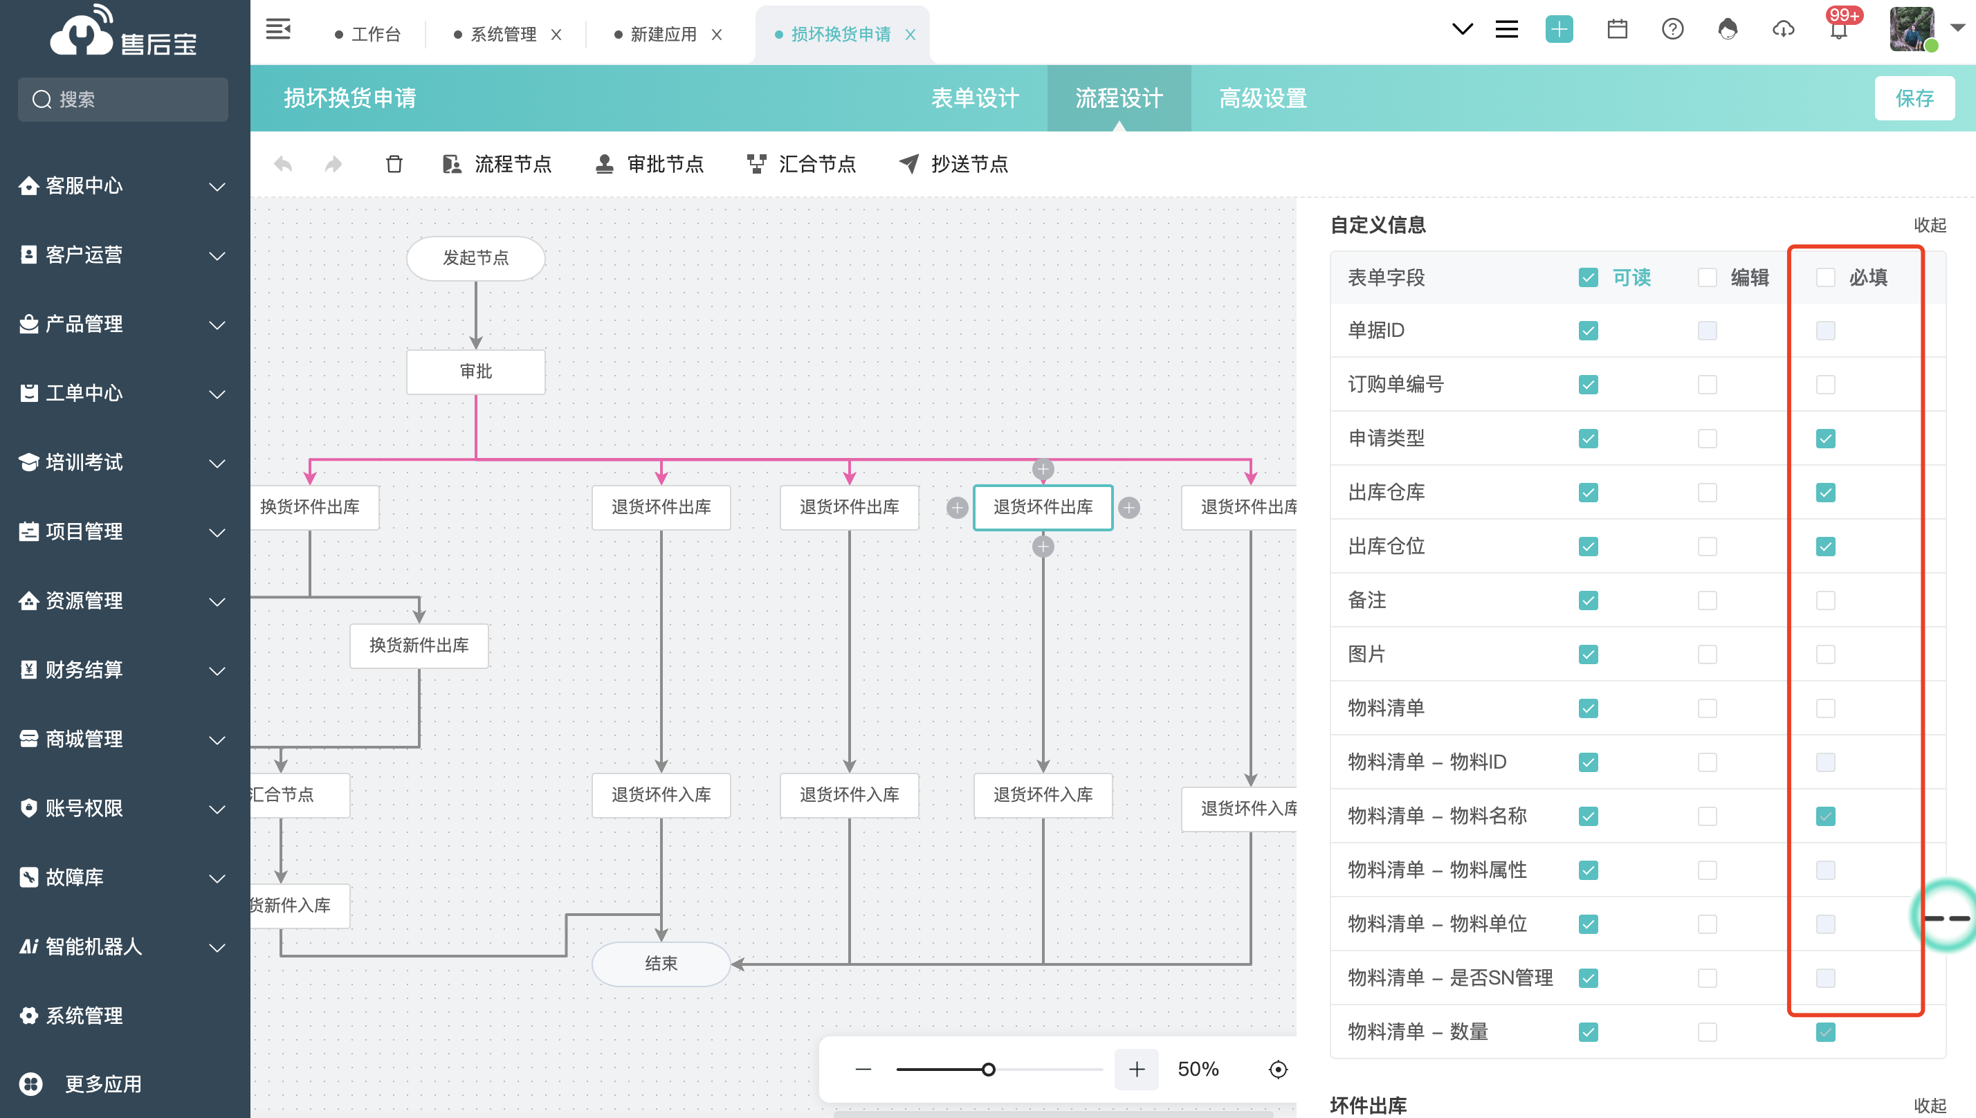Collapse 坏件出库 section via 收起
The height and width of the screenshot is (1118, 1976).
tap(1929, 1105)
